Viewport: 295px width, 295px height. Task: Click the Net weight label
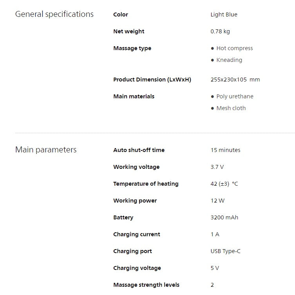tap(128, 31)
